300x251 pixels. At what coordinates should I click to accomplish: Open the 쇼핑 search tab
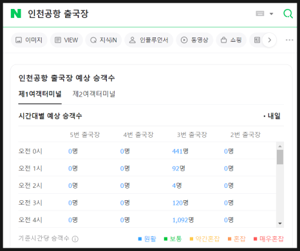pos(231,40)
